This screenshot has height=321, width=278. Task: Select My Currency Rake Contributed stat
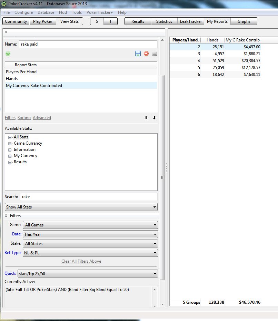coord(81,86)
